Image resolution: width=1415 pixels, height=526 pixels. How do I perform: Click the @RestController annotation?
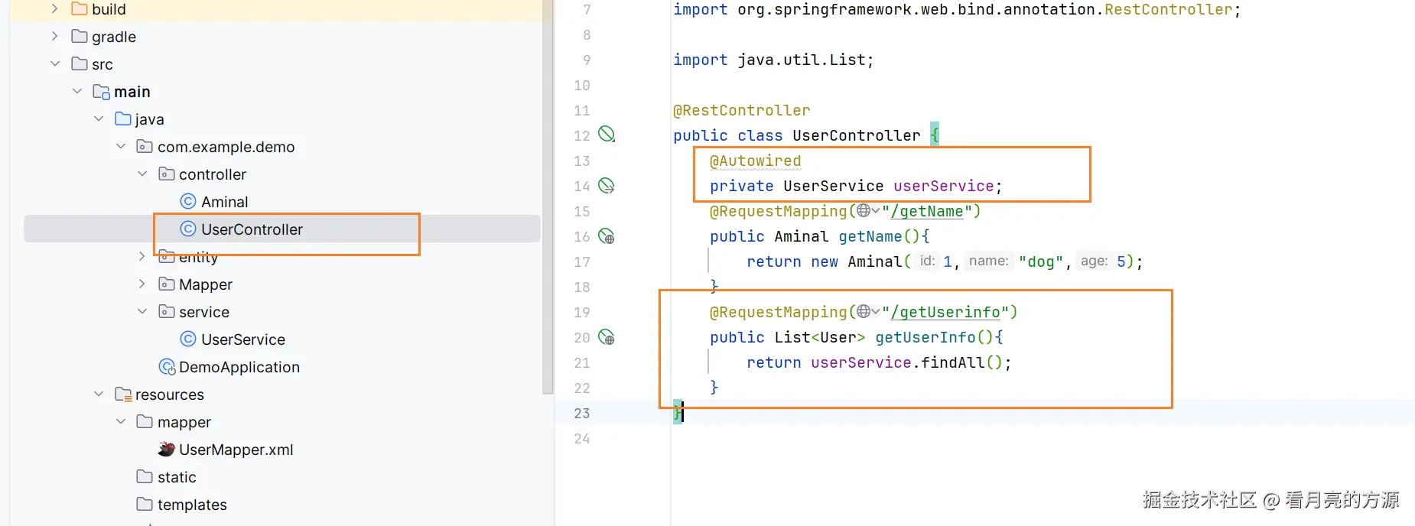pos(741,110)
